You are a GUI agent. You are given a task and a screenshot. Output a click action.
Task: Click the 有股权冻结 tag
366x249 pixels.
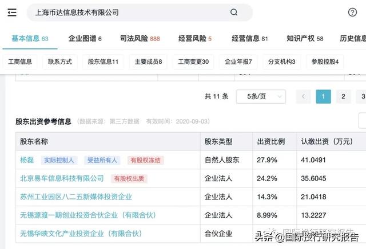[x=145, y=160]
